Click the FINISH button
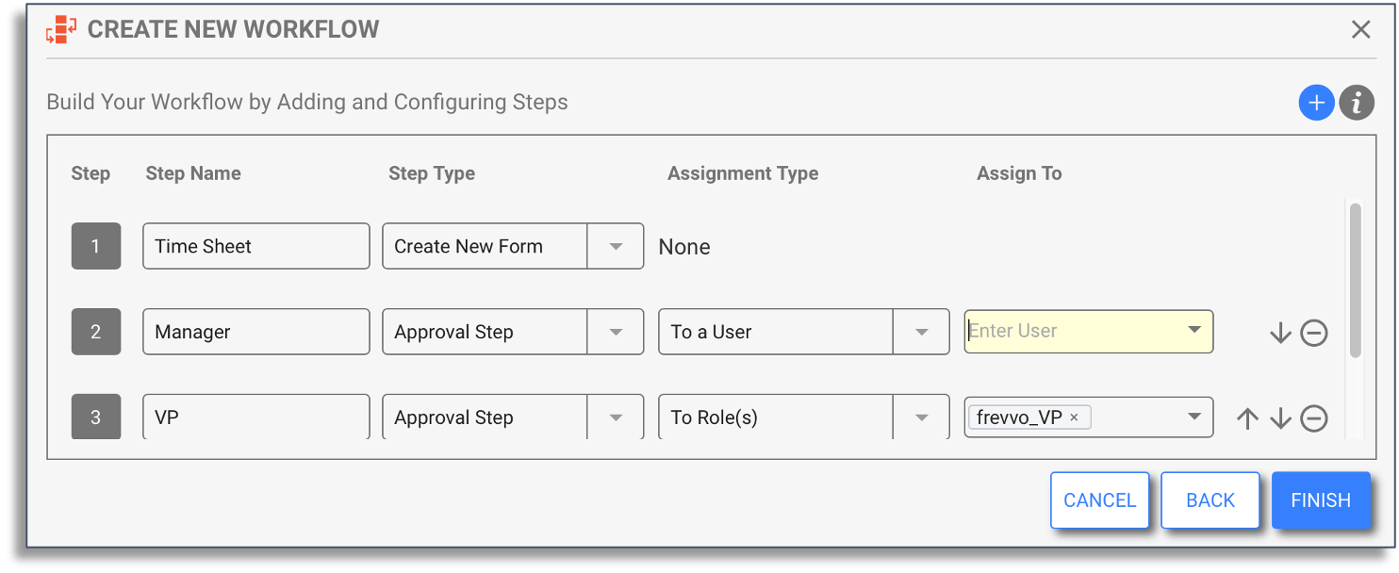The height and width of the screenshot is (573, 1399). coord(1321,500)
